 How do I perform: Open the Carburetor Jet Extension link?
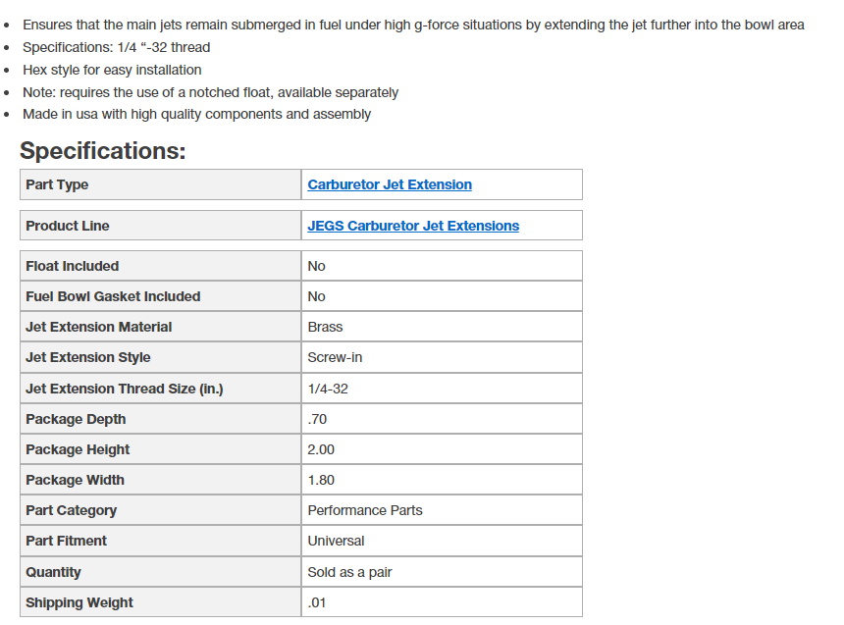tap(389, 184)
